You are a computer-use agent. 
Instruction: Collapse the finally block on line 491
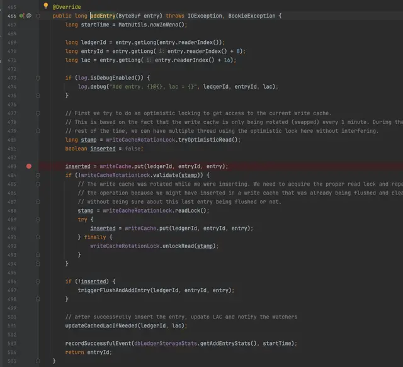point(38,237)
